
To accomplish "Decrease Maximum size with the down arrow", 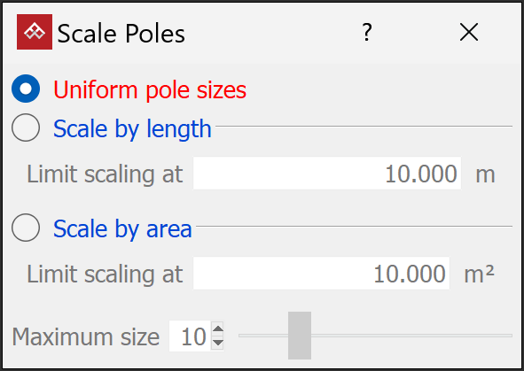I will point(218,343).
